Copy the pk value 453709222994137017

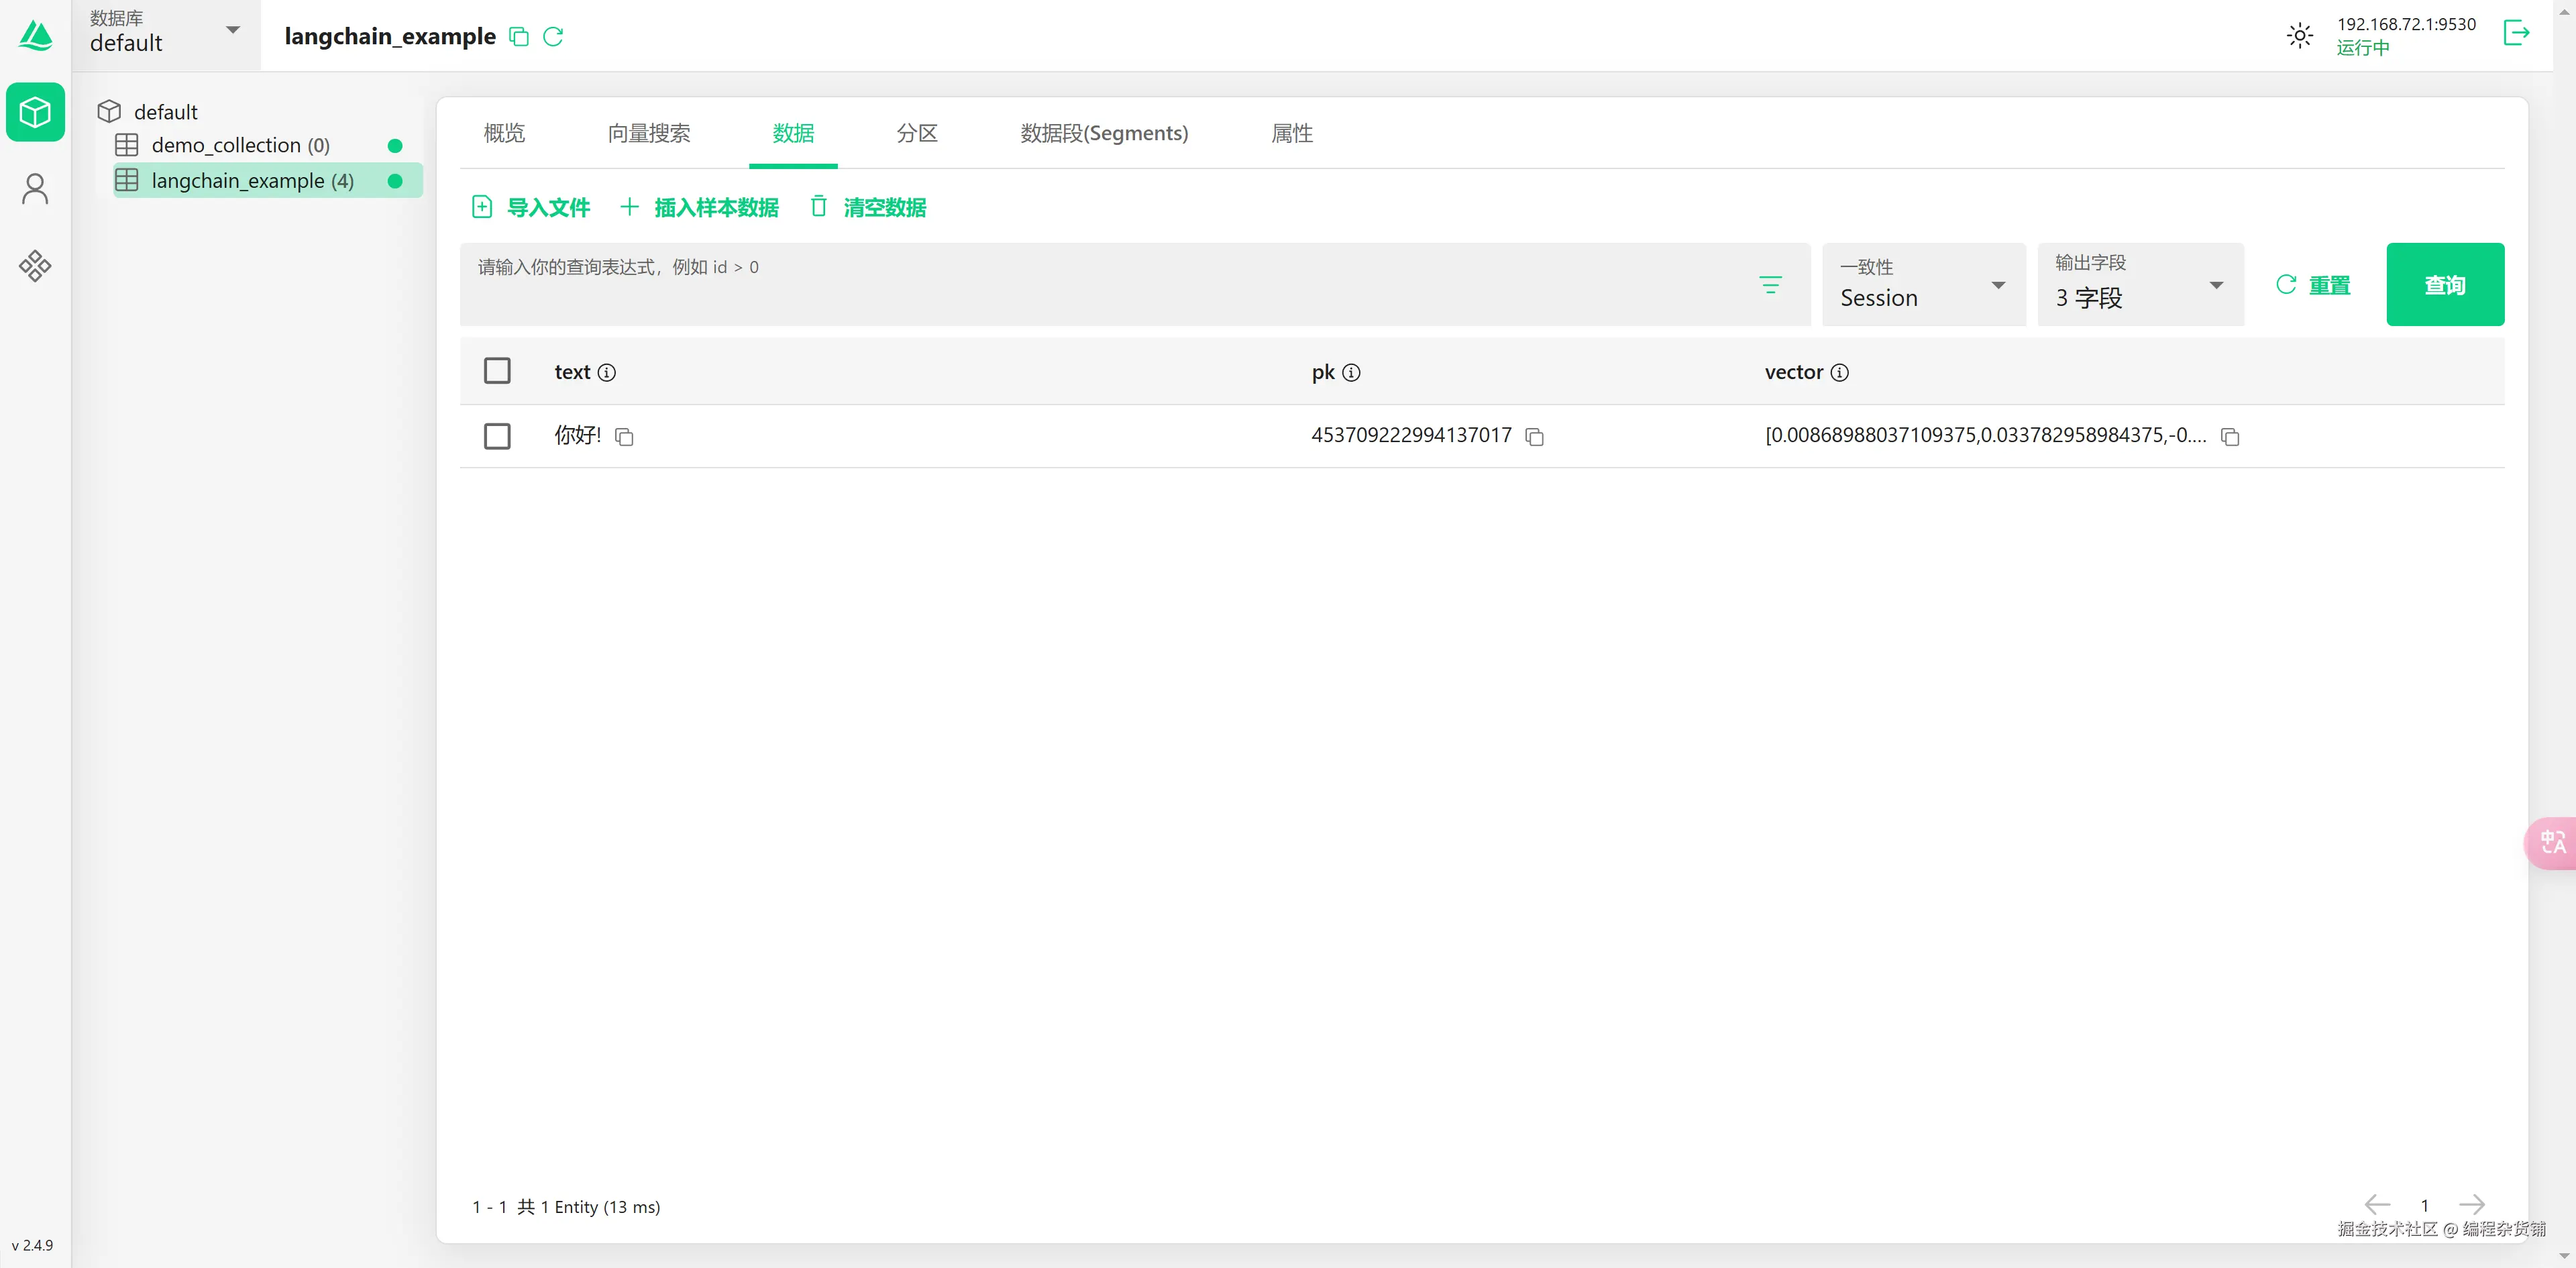1534,437
